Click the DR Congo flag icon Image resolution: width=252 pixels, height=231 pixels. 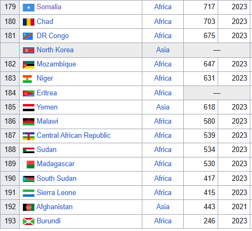[28, 36]
